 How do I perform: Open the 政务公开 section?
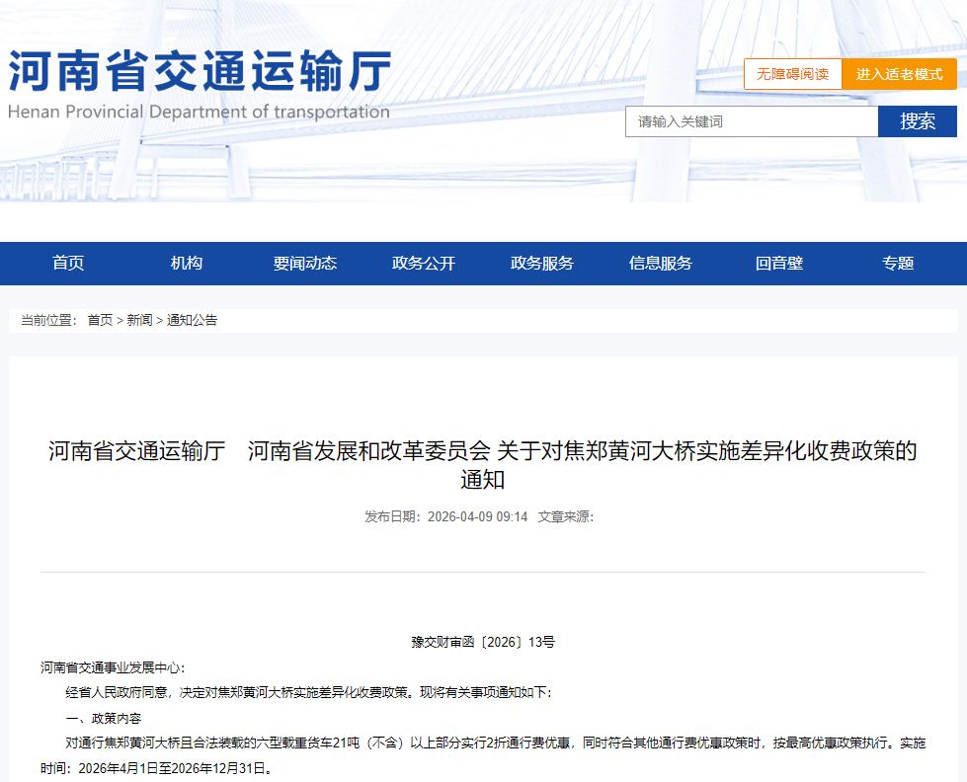tap(425, 264)
